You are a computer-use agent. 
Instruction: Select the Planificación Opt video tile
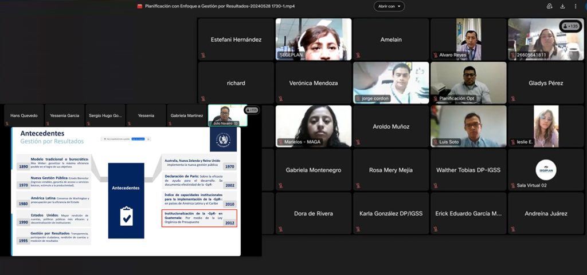[468, 83]
